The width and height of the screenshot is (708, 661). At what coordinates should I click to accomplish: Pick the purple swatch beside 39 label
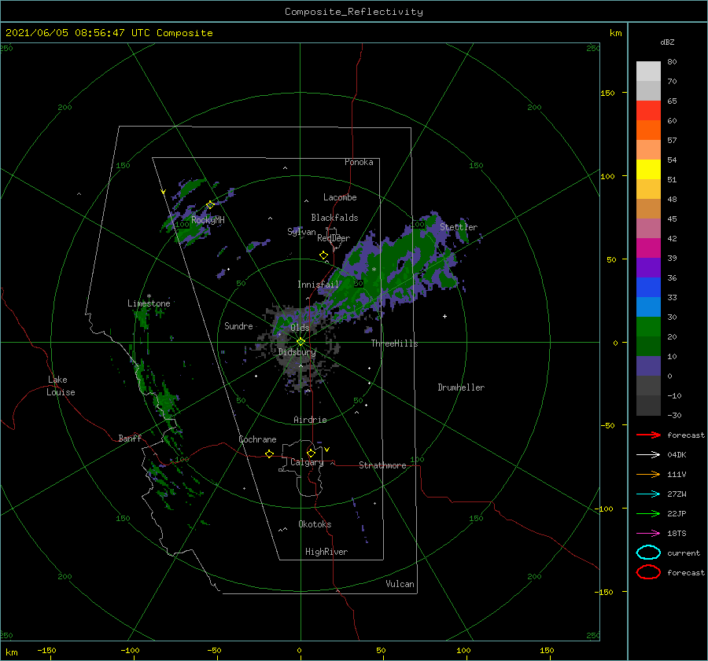648,268
